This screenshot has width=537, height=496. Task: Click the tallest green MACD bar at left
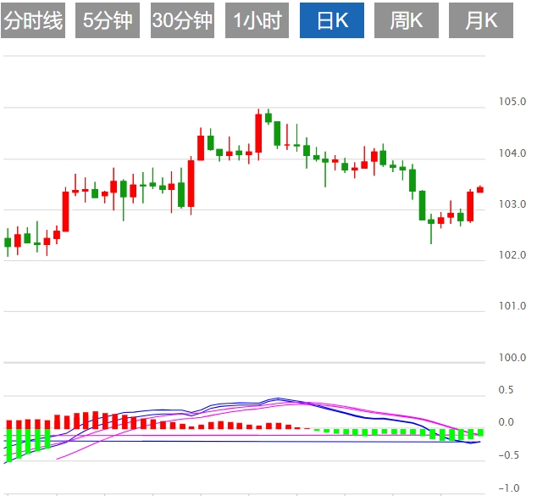[x=9, y=445]
